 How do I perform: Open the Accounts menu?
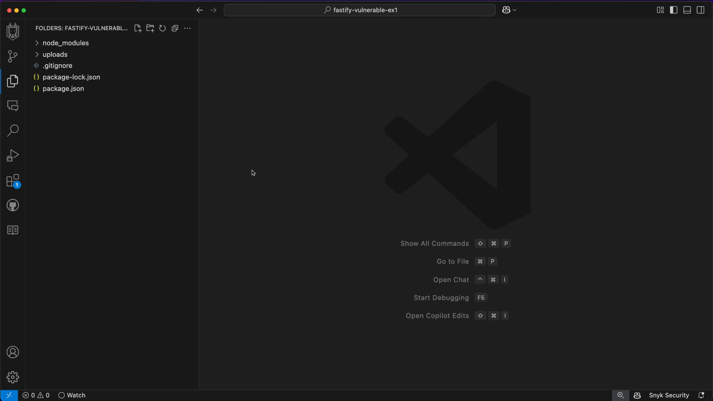(13, 352)
